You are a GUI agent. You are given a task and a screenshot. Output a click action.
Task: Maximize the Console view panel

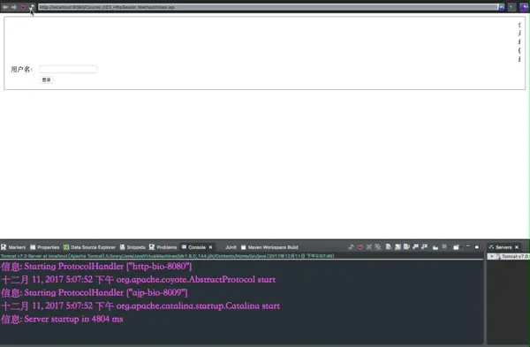click(x=477, y=247)
